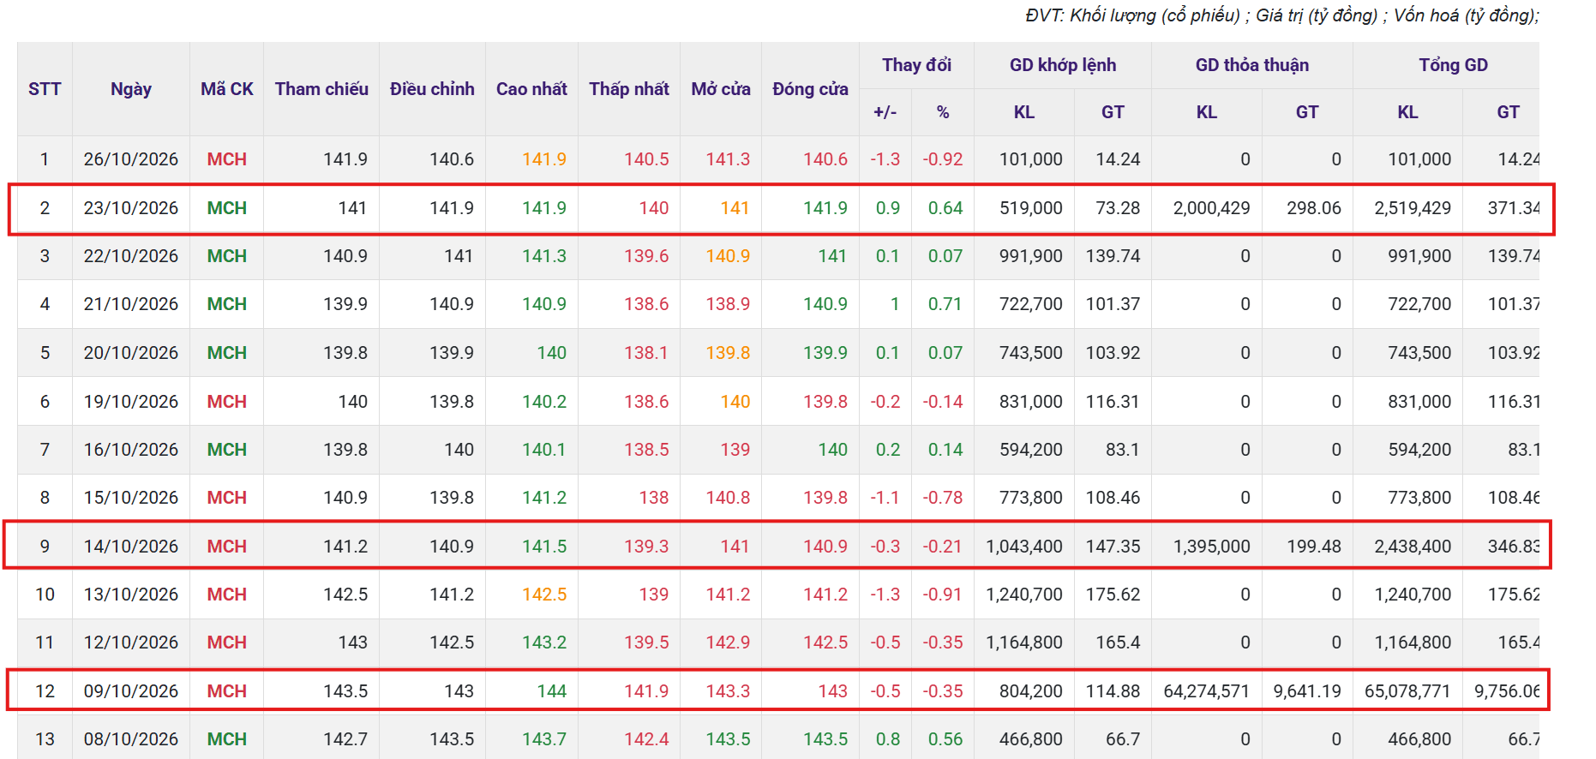1596x759 pixels.
Task: Click the 143.2 highest price on 12/10/2026
Action: 544,642
